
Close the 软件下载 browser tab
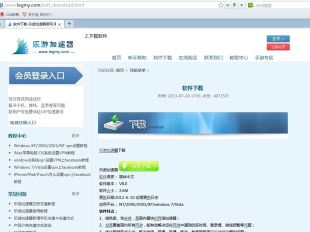pos(59,24)
